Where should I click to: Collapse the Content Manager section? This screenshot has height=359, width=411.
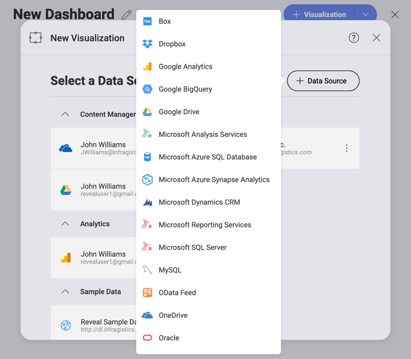coord(65,114)
